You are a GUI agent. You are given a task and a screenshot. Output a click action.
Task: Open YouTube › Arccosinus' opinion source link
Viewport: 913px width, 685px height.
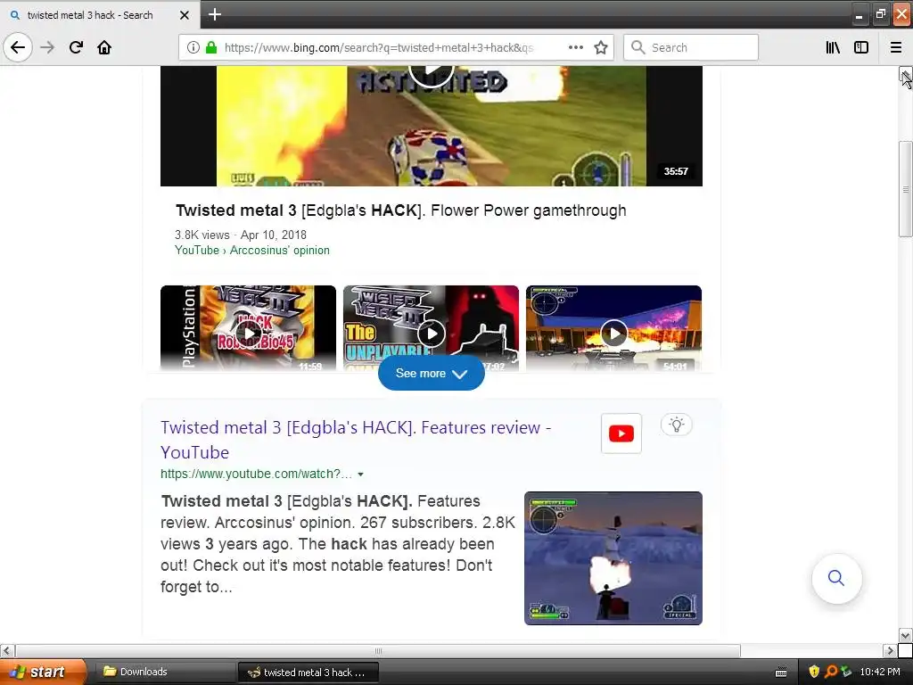click(x=252, y=250)
